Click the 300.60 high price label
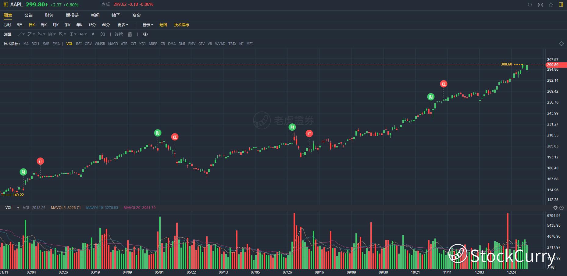 506,64
